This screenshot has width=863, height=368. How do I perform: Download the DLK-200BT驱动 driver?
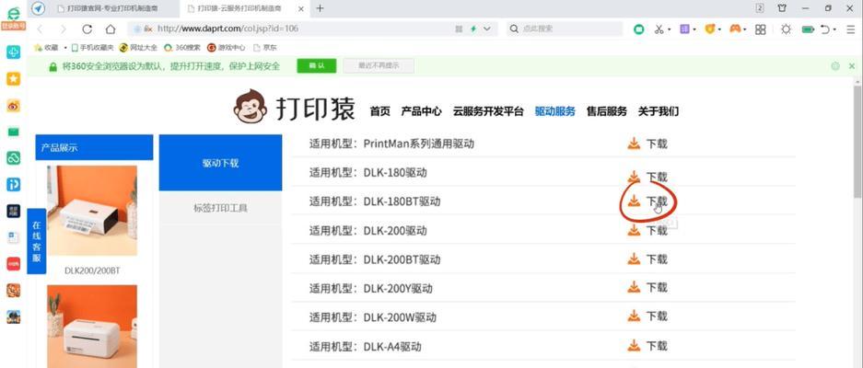pos(647,259)
